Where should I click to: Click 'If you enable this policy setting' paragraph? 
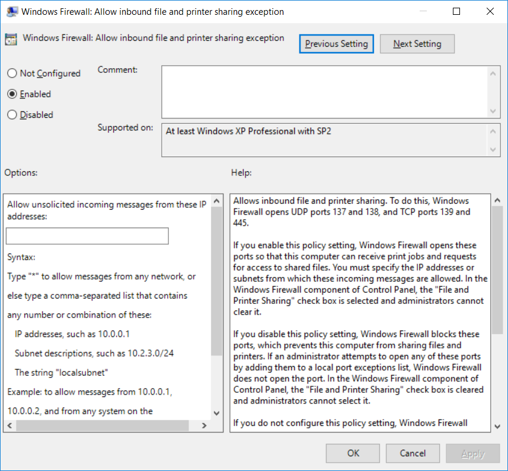[x=360, y=278]
